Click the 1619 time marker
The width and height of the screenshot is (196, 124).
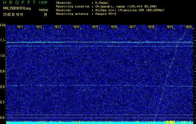[170, 27]
